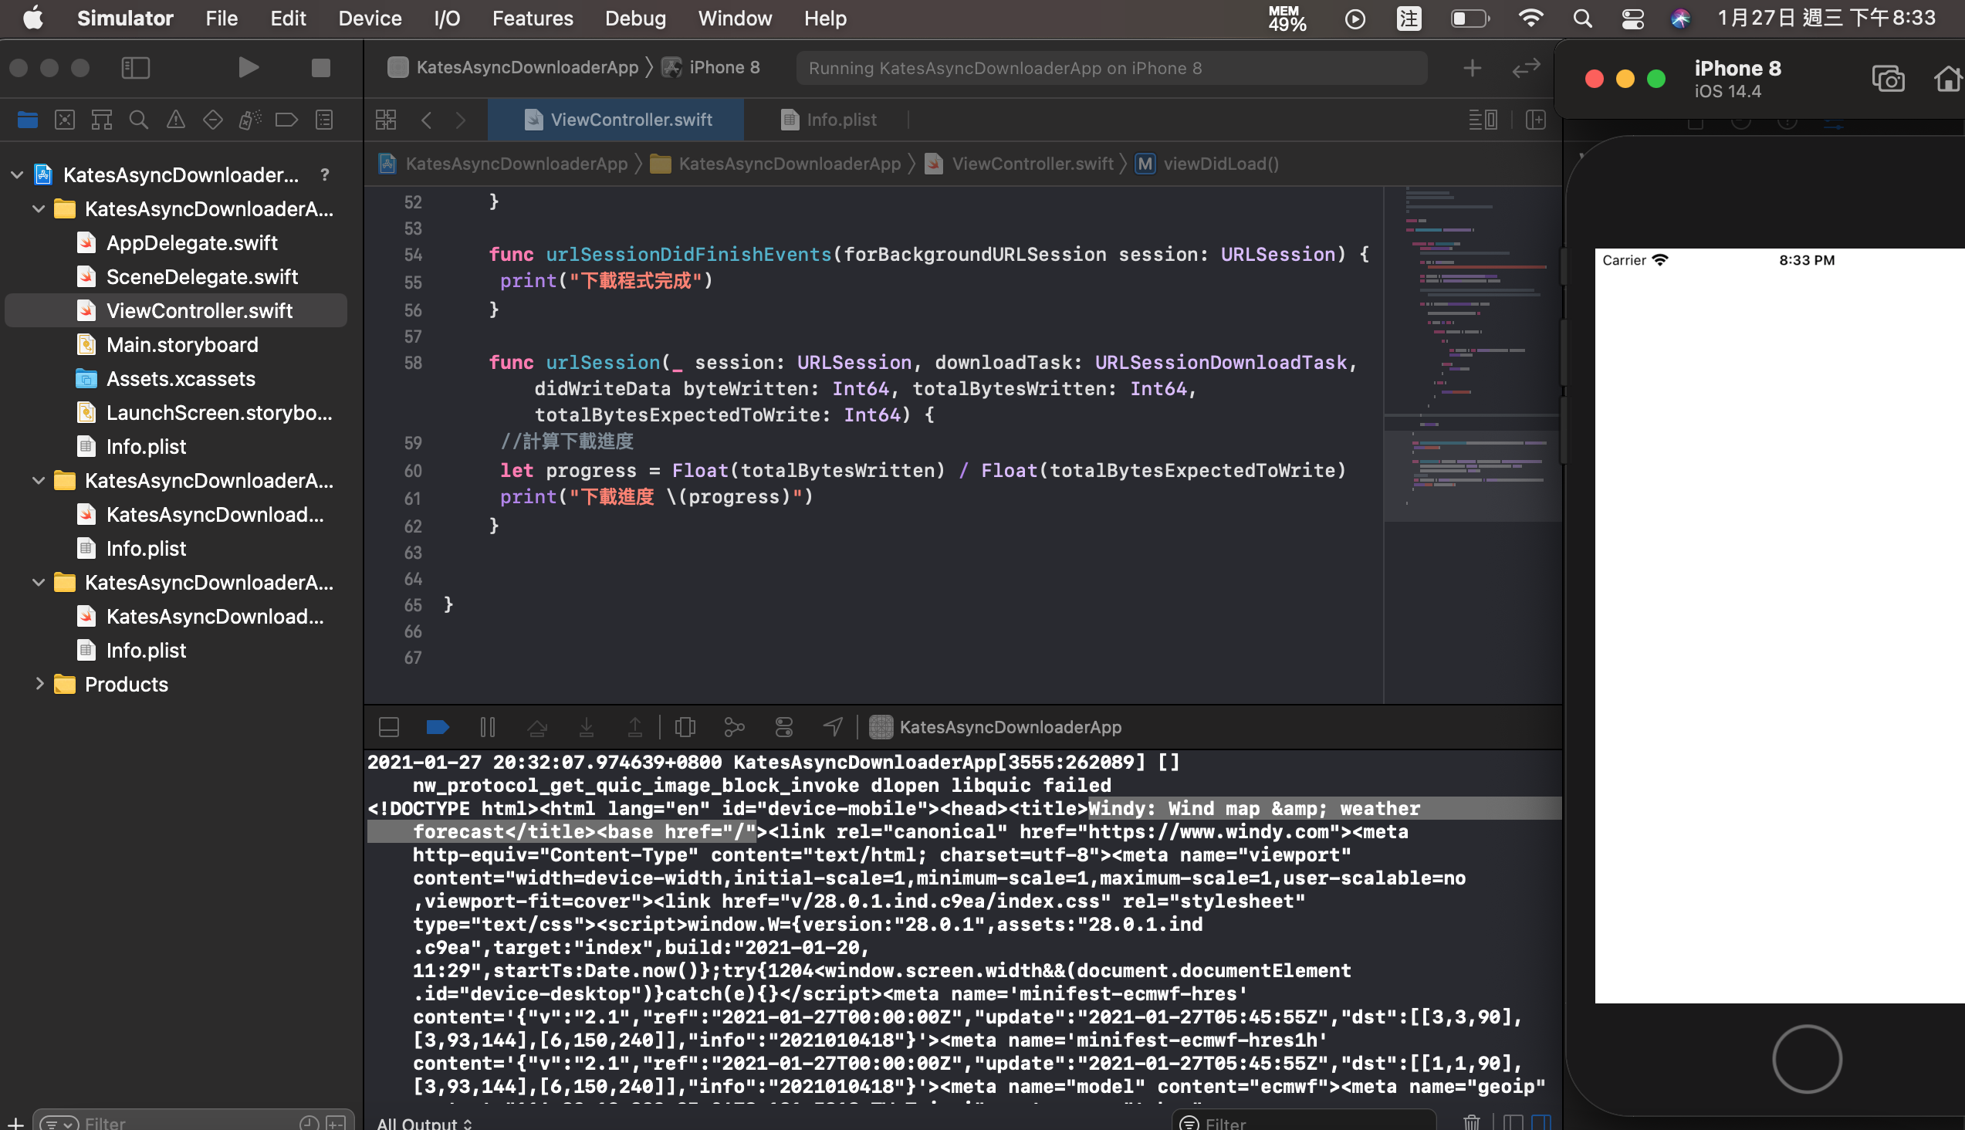Screen dimensions: 1965x1130
Task: Take a Simulator screenshot camera icon
Action: pos(1887,80)
